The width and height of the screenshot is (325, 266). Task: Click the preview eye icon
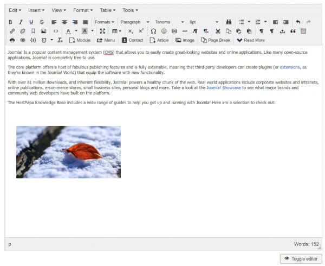click(x=23, y=40)
